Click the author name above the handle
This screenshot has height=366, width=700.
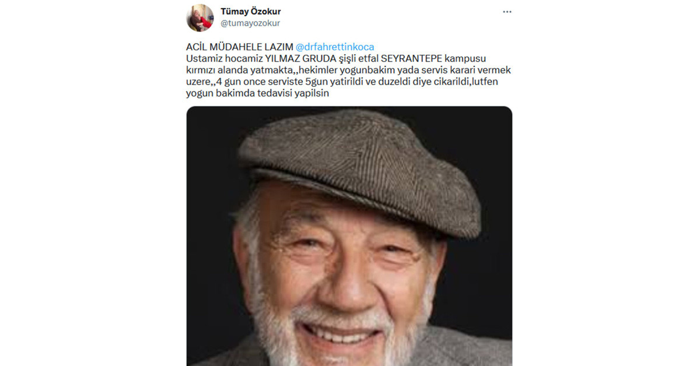250,10
